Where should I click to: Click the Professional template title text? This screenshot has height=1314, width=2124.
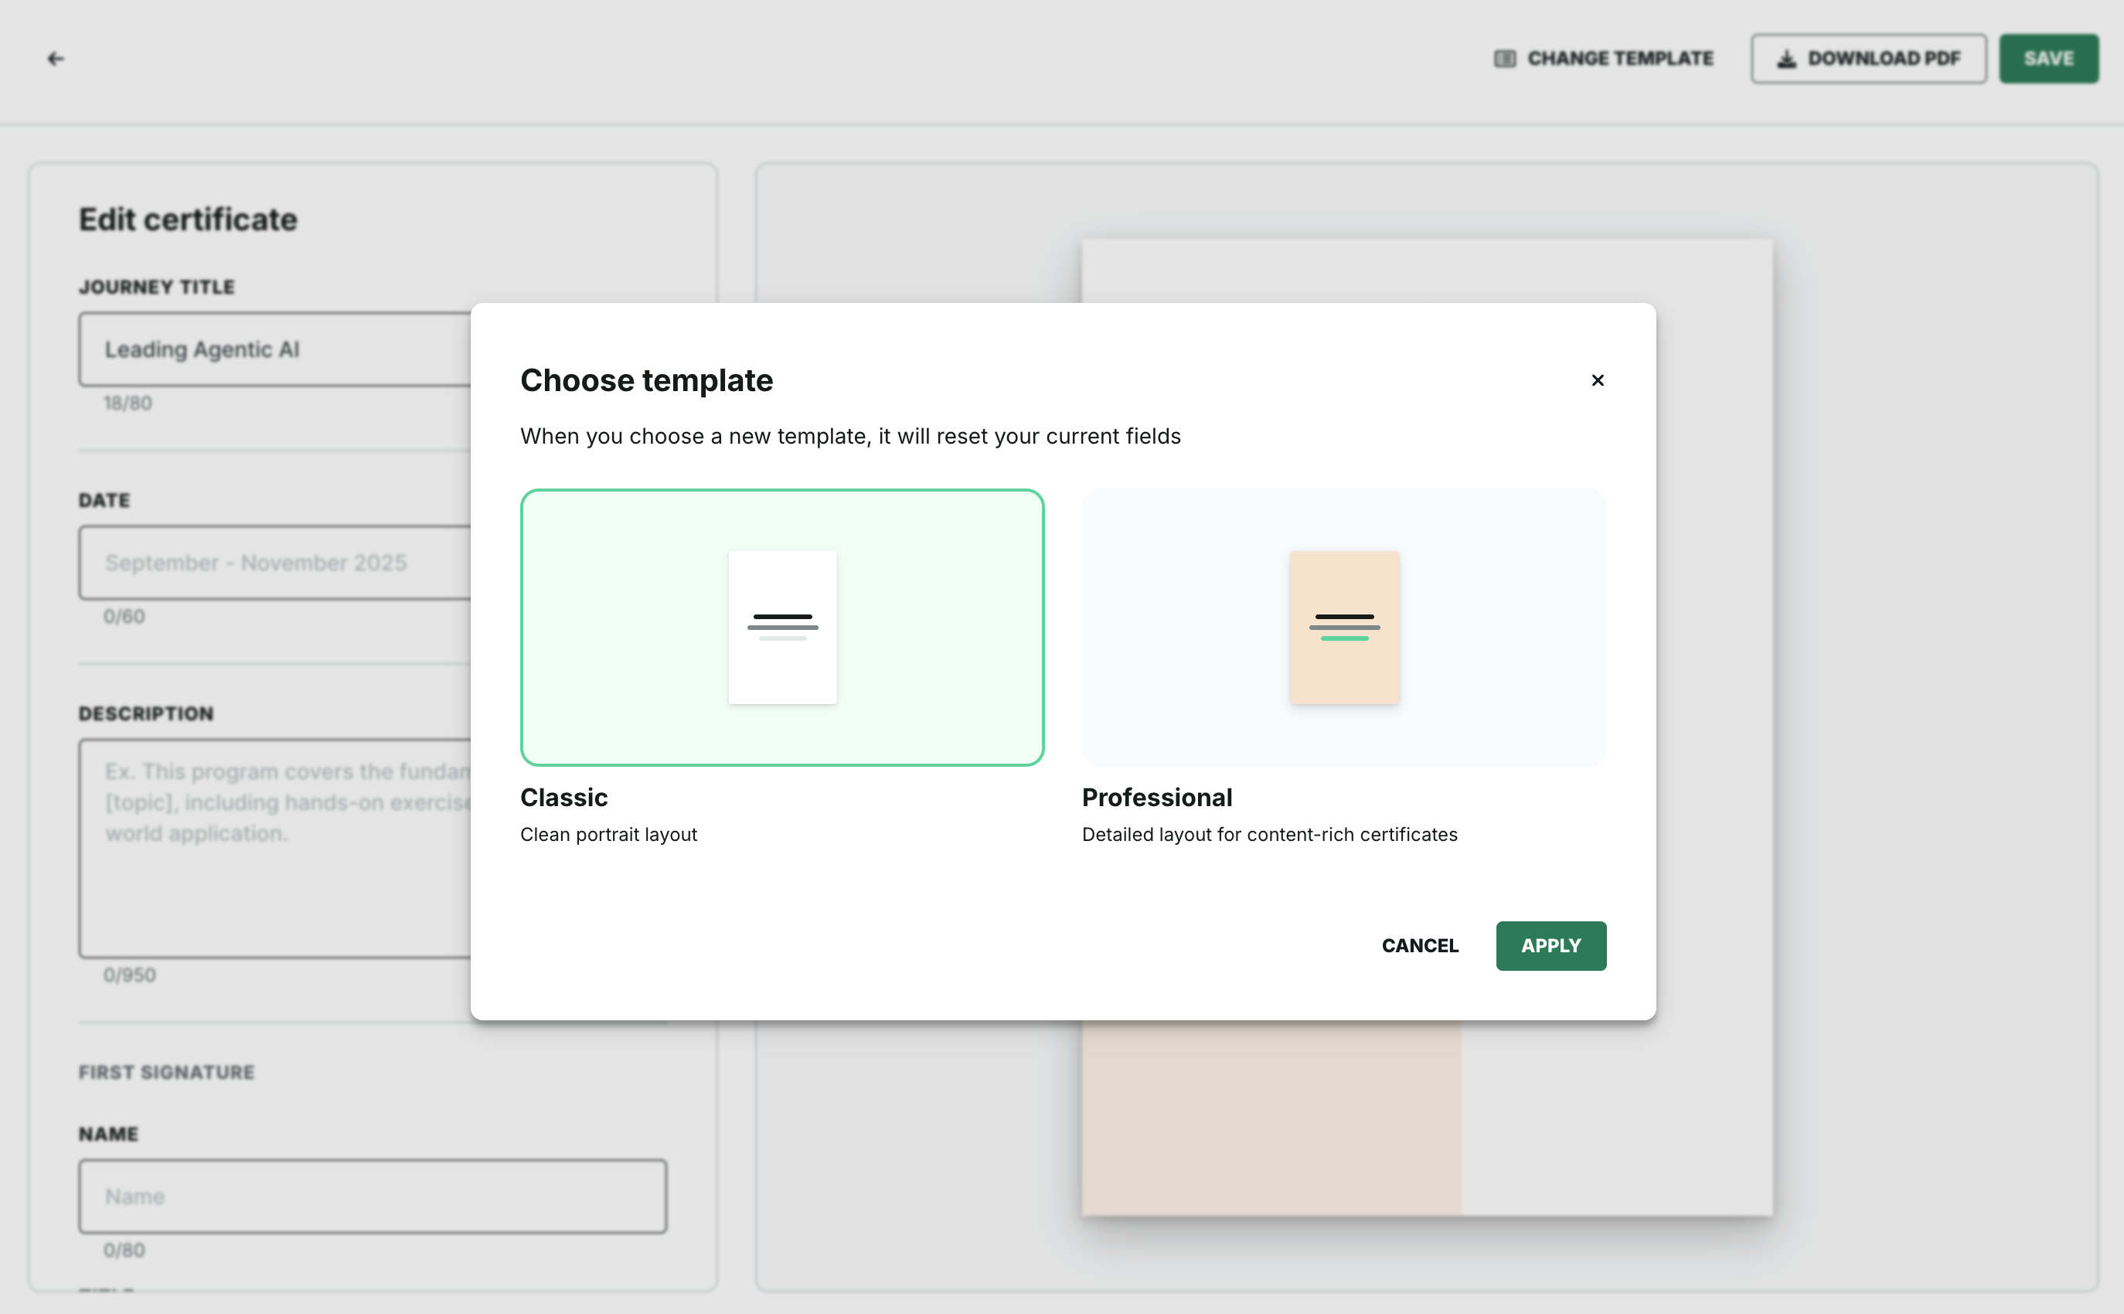coord(1157,797)
